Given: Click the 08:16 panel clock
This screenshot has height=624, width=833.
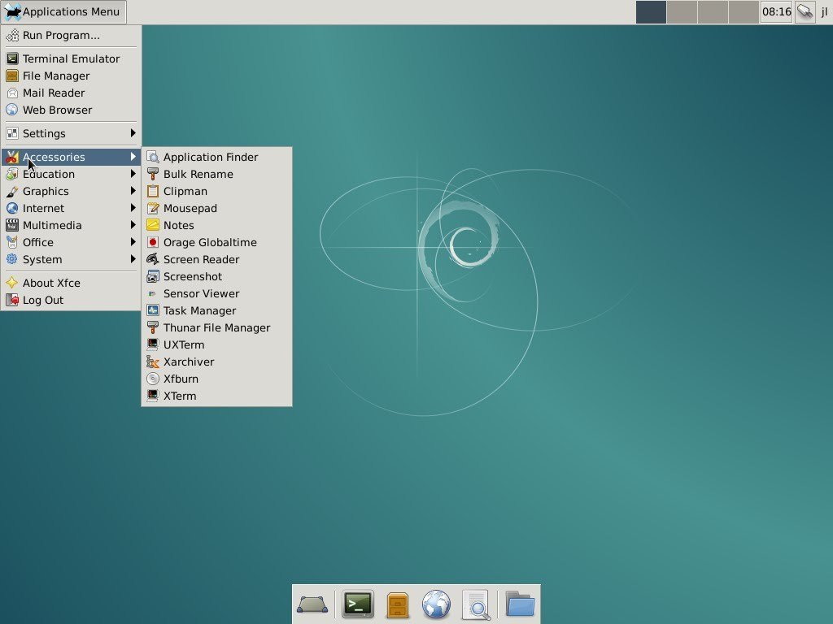Looking at the screenshot, I should click(776, 11).
